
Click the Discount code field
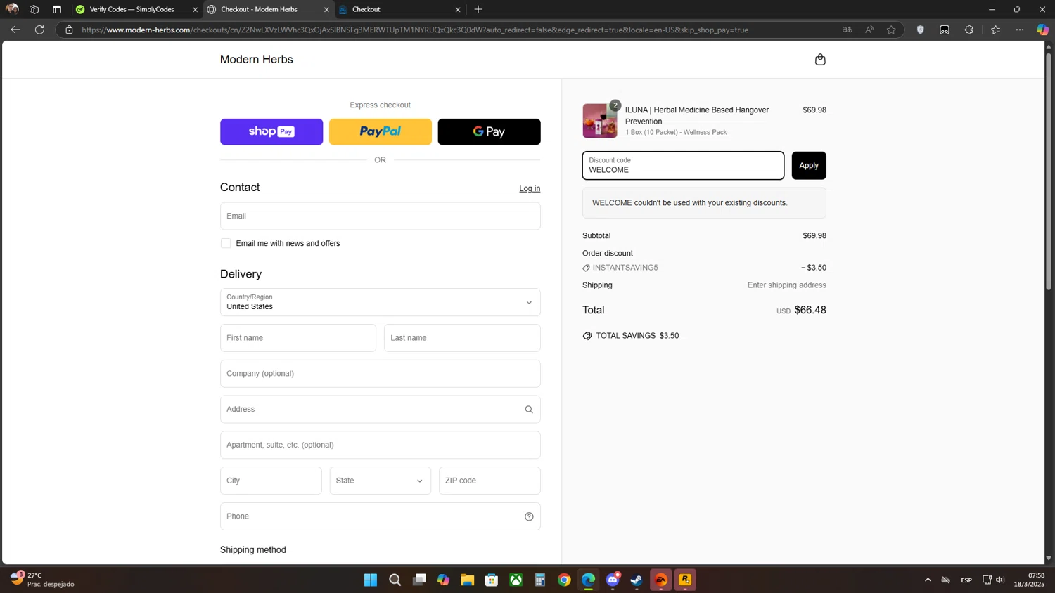[x=683, y=166]
